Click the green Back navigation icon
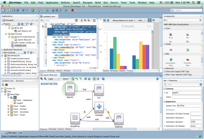Viewport: 204px width, 139px height. [x=33, y=10]
